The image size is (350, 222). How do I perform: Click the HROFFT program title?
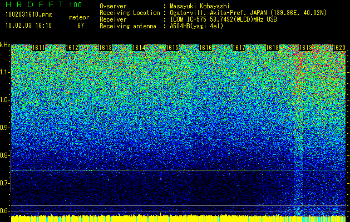[x=34, y=4]
